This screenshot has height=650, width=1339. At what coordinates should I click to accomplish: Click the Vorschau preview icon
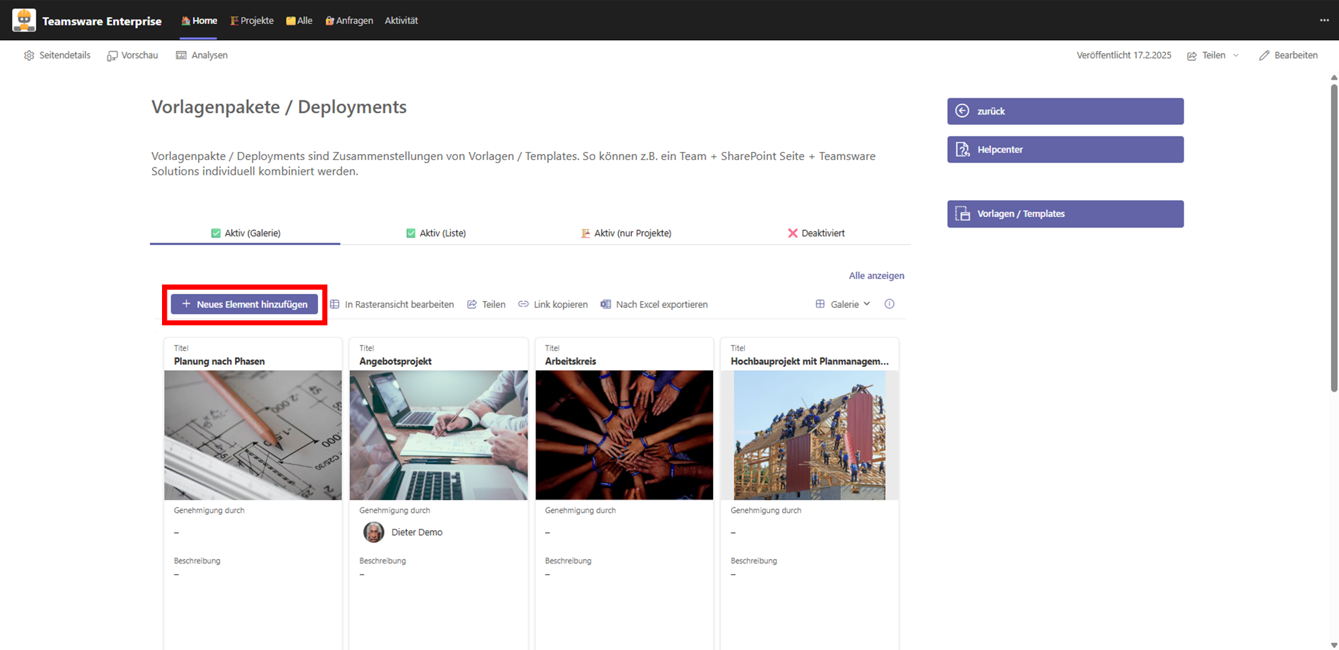pyautogui.click(x=112, y=56)
